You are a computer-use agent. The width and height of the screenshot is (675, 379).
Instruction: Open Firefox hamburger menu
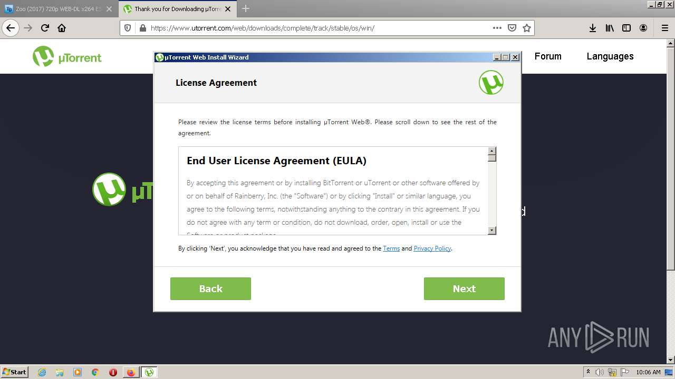pos(664,28)
